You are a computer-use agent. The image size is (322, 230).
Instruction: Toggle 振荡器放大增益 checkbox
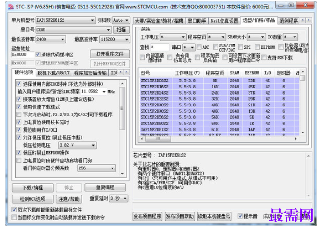click(18, 99)
